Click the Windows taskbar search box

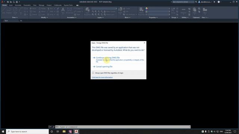pyautogui.click(x=27, y=131)
